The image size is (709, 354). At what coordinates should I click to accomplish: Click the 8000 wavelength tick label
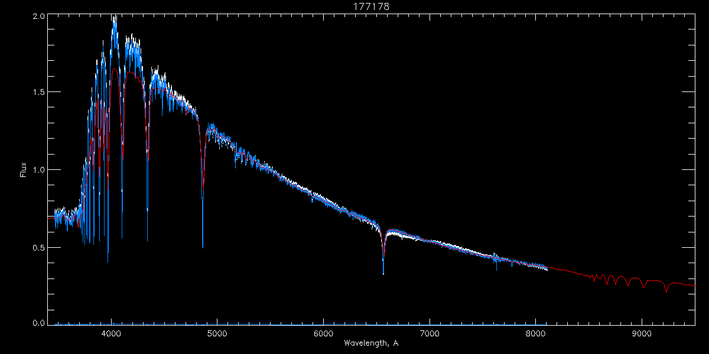[535, 333]
